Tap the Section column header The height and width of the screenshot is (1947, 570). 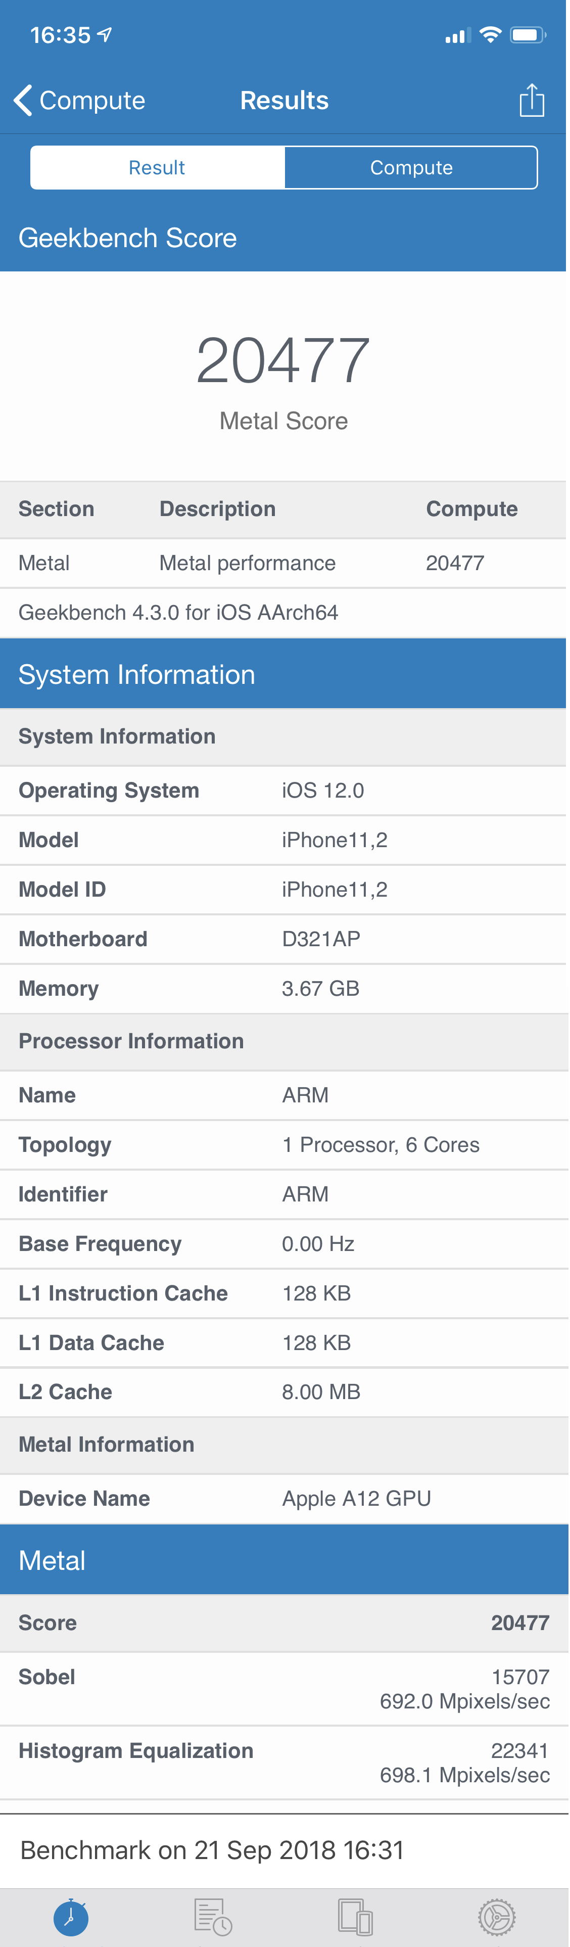coord(57,509)
